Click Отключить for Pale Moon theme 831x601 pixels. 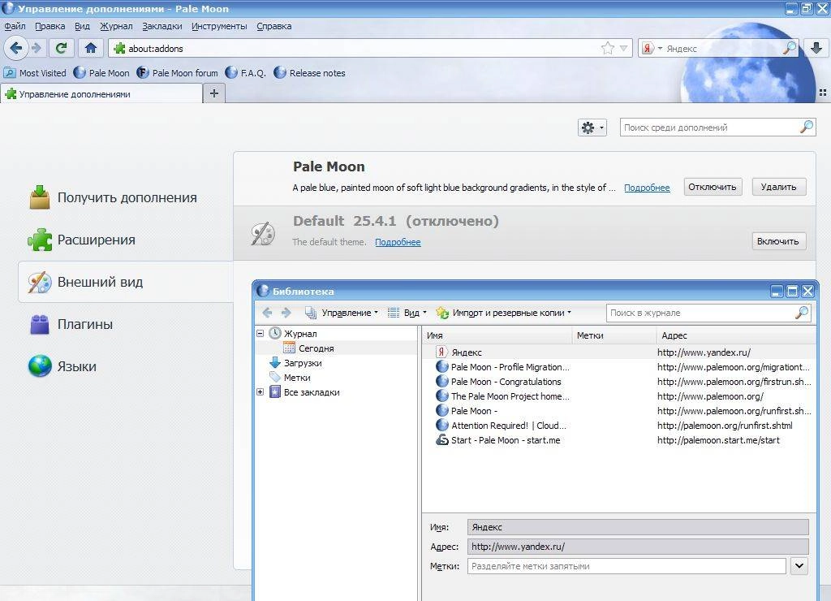coord(713,187)
